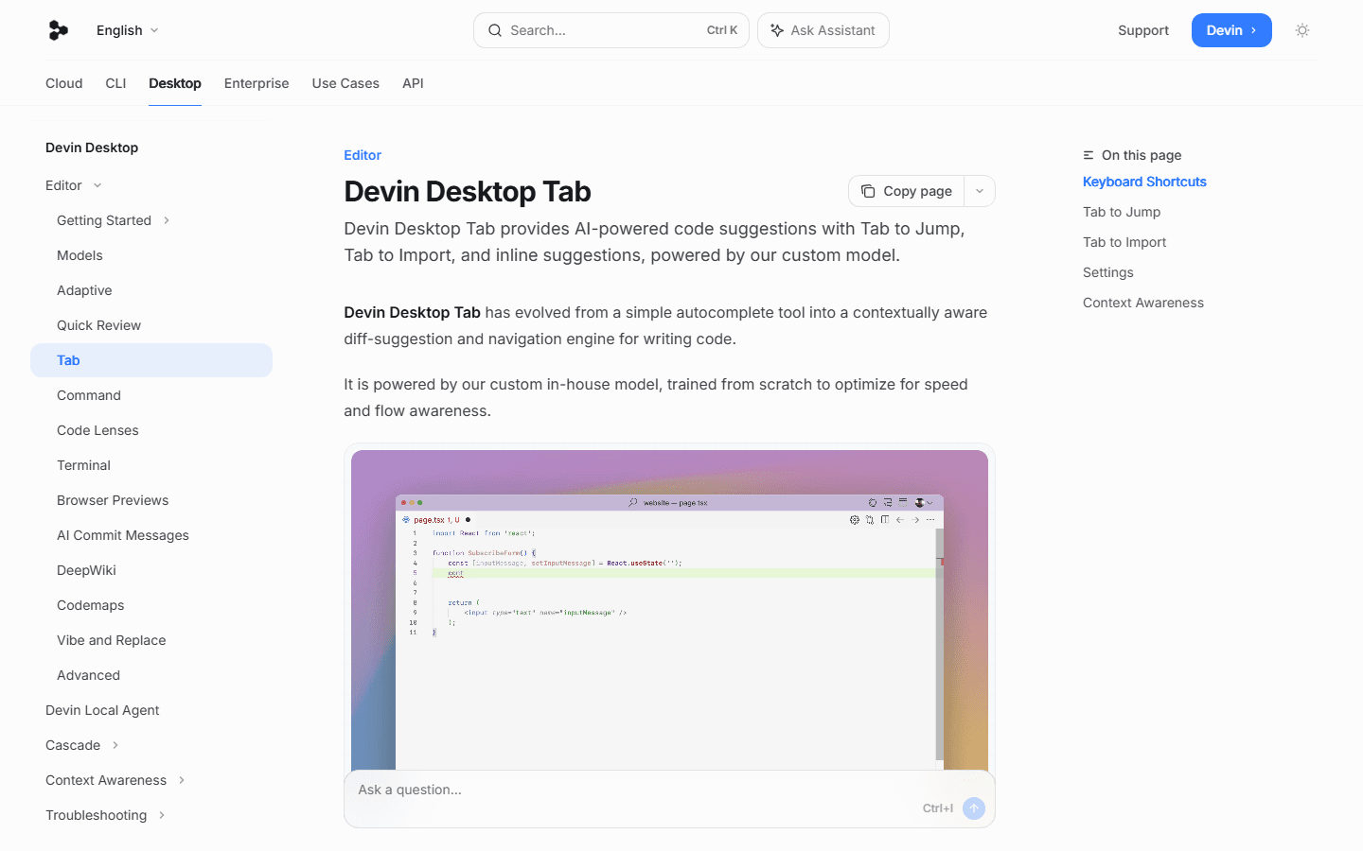Click the send arrow button
The width and height of the screenshot is (1363, 851).
coord(974,808)
